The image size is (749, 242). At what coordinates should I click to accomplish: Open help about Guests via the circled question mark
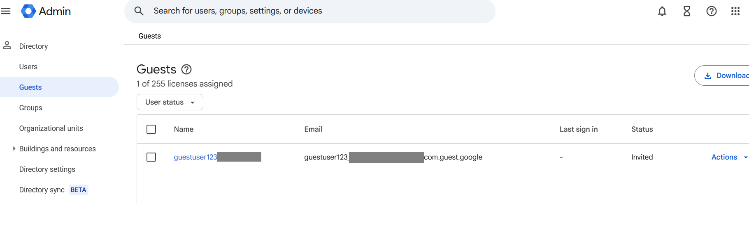[x=186, y=69]
